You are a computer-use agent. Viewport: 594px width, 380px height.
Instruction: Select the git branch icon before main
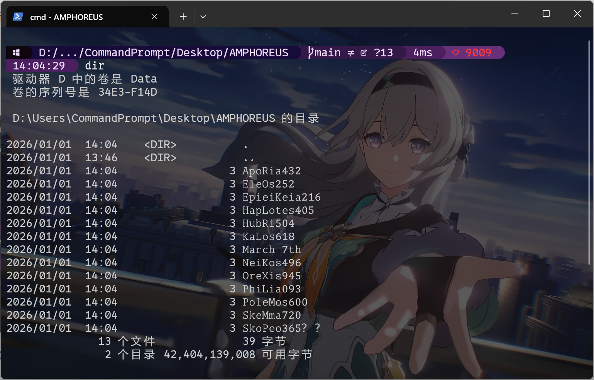click(x=310, y=52)
